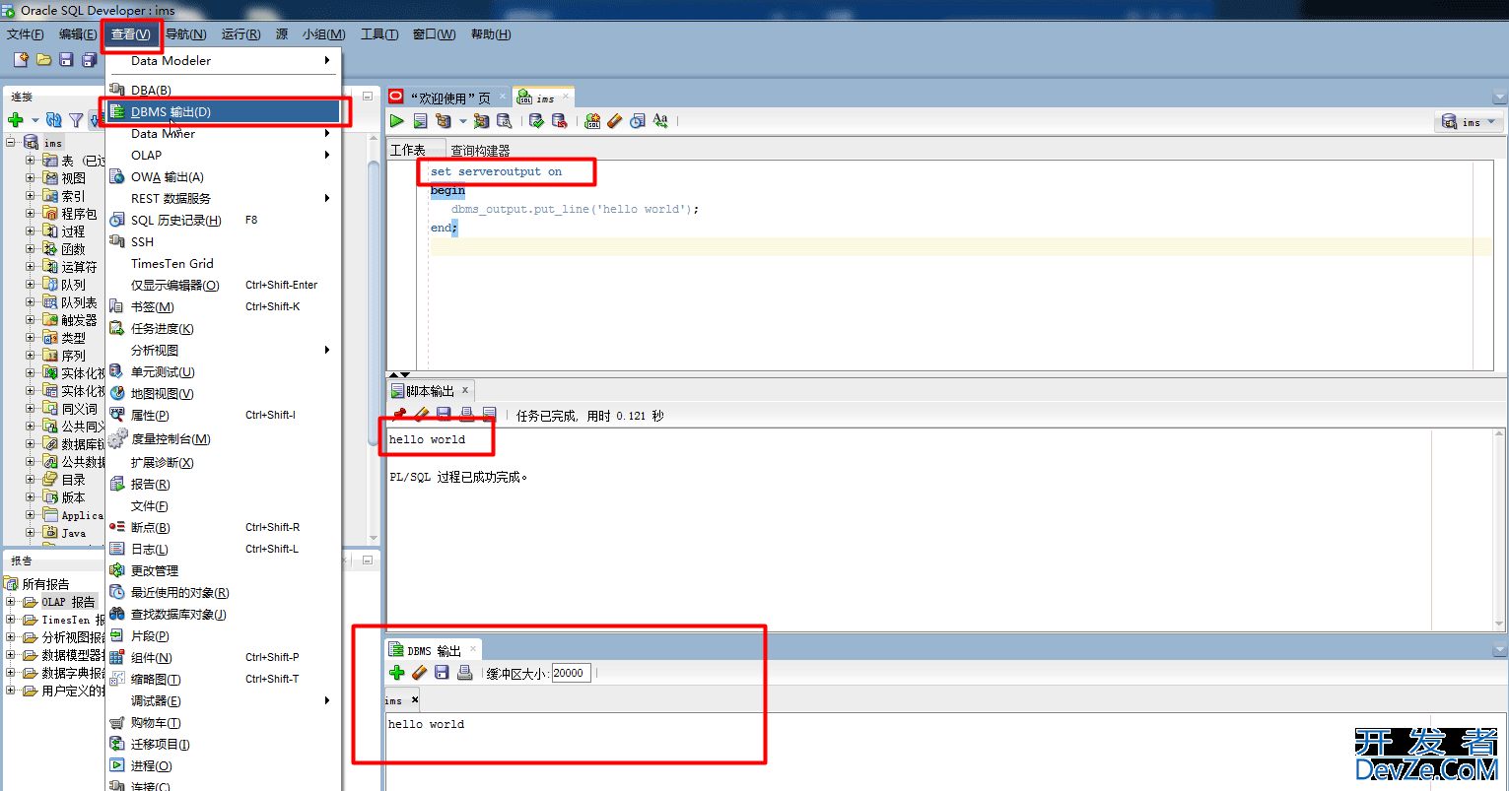Open the Autotrace icon
Image resolution: width=1509 pixels, height=791 pixels.
tap(481, 120)
